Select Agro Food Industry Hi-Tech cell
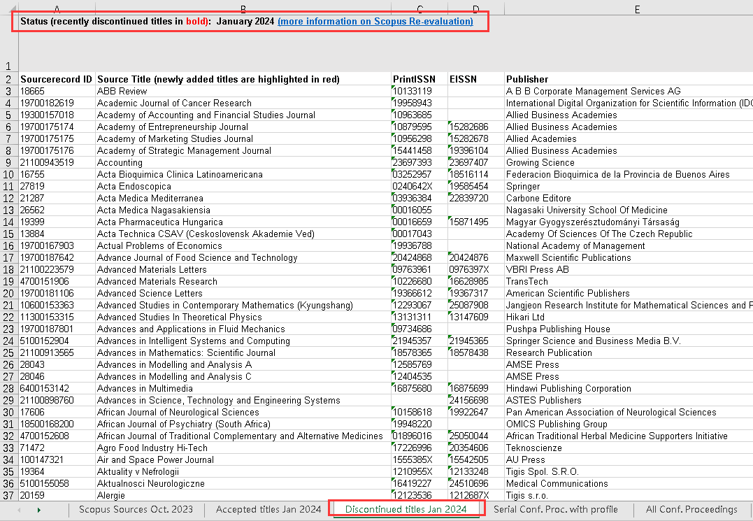The width and height of the screenshot is (753, 521). (243, 448)
